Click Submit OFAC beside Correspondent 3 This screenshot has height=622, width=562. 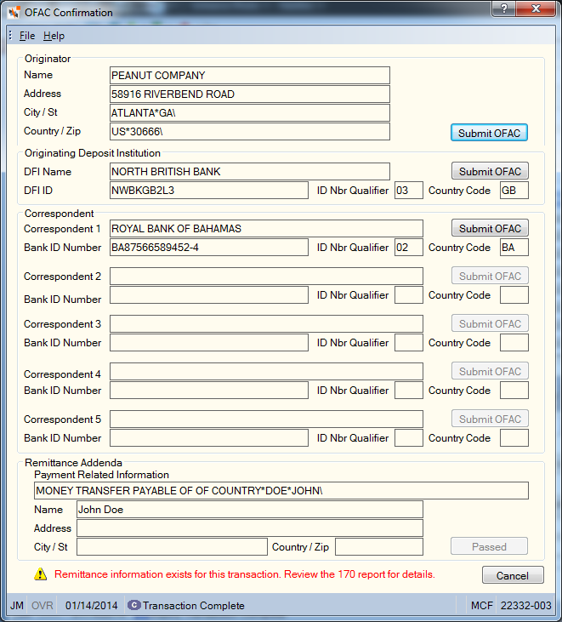490,323
